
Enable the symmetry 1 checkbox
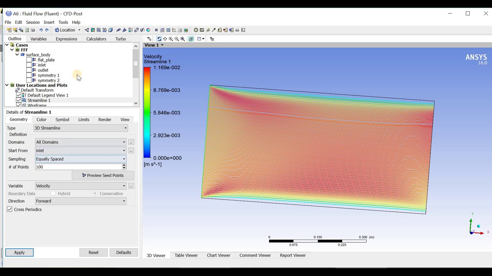(x=29, y=76)
